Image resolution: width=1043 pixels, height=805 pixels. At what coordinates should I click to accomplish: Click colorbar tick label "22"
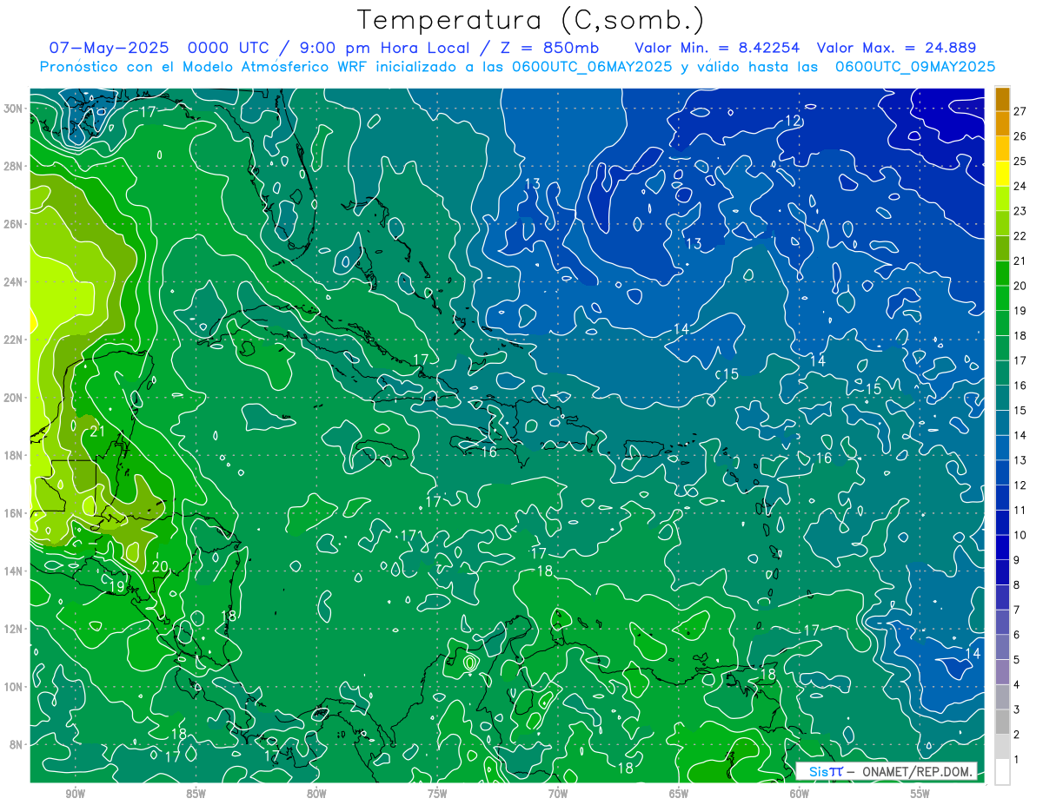point(1020,236)
